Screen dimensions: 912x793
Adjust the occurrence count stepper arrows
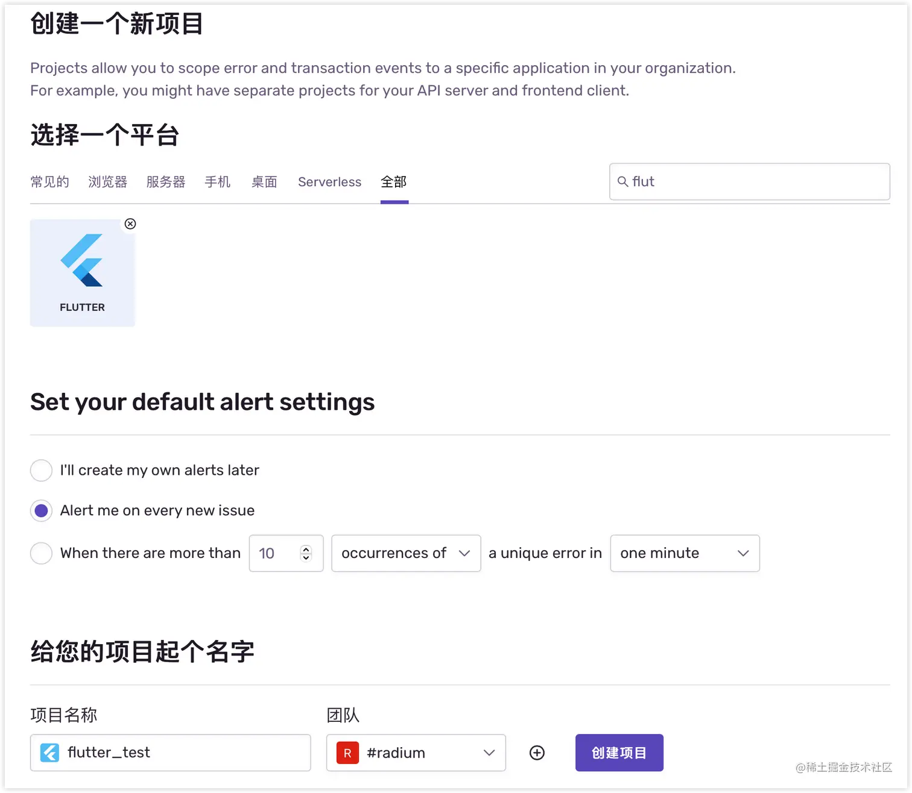306,553
